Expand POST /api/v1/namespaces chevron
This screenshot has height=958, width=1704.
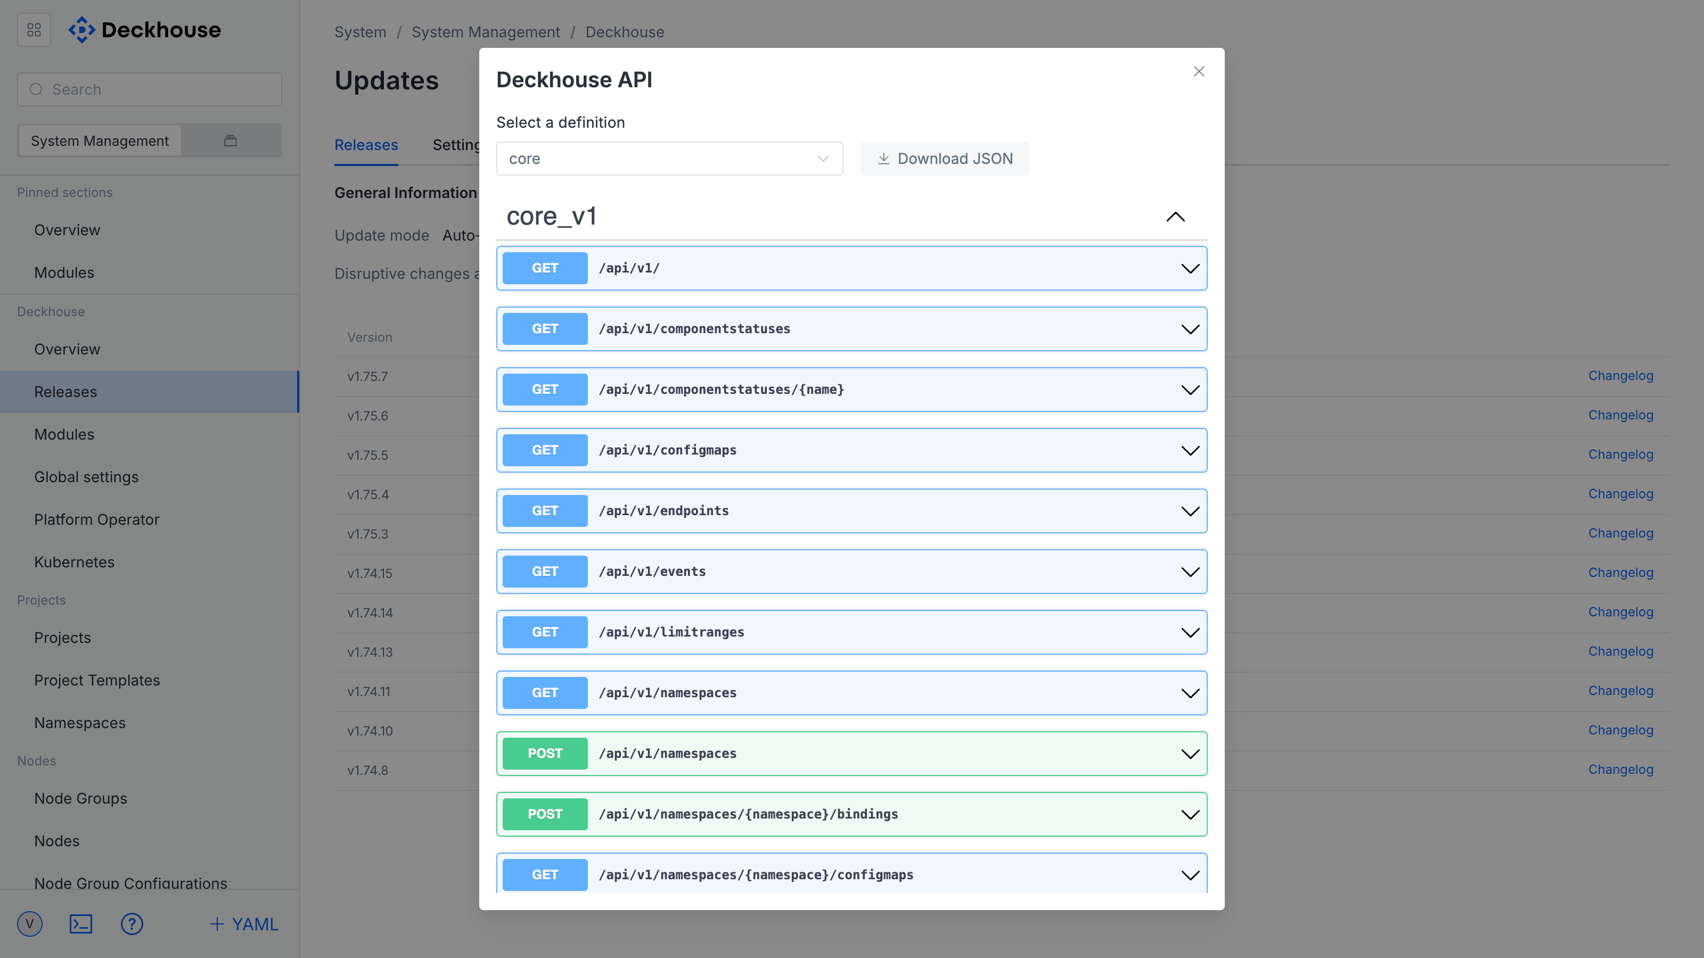[x=1190, y=754]
